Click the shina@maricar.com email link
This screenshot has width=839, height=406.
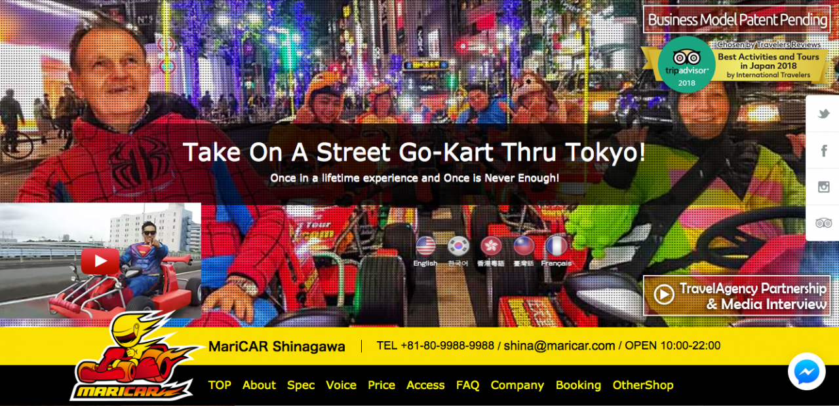[x=559, y=346]
